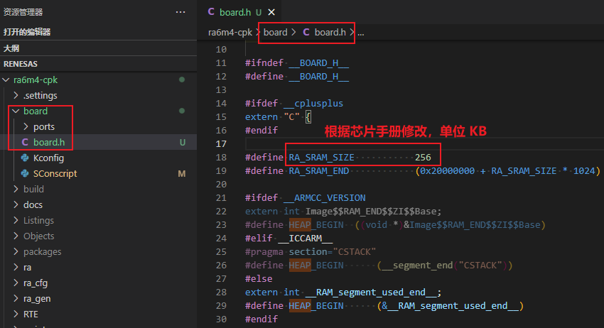Image resolution: width=604 pixels, height=328 pixels.
Task: Place cursor on RA_SRAM_SIZE value 256
Action: [x=423, y=157]
